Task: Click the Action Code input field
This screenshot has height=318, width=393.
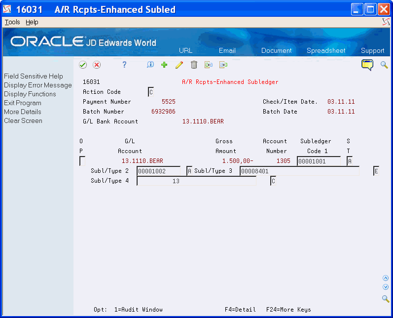Action: 151,92
